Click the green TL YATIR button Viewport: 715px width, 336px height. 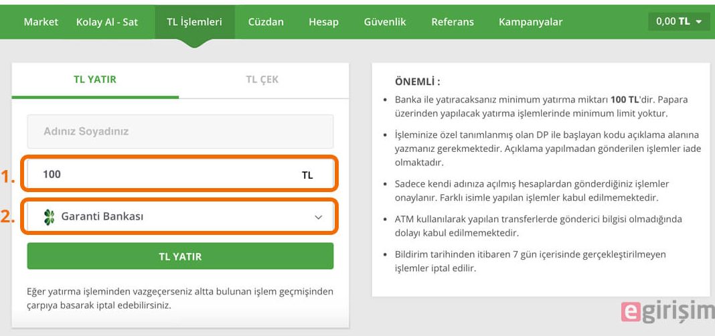pos(180,256)
